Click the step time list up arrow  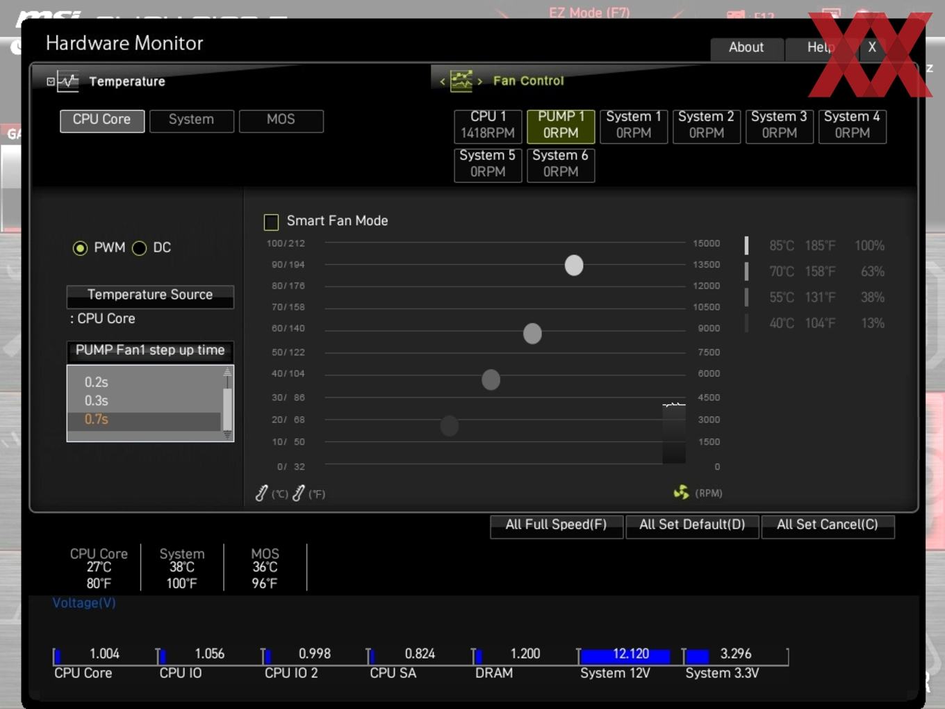227,372
